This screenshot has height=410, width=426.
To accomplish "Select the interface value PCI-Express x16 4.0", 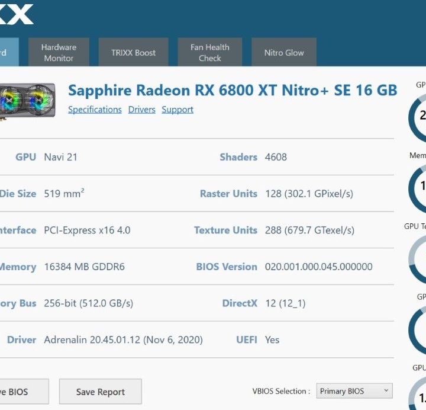I will pyautogui.click(x=87, y=230).
